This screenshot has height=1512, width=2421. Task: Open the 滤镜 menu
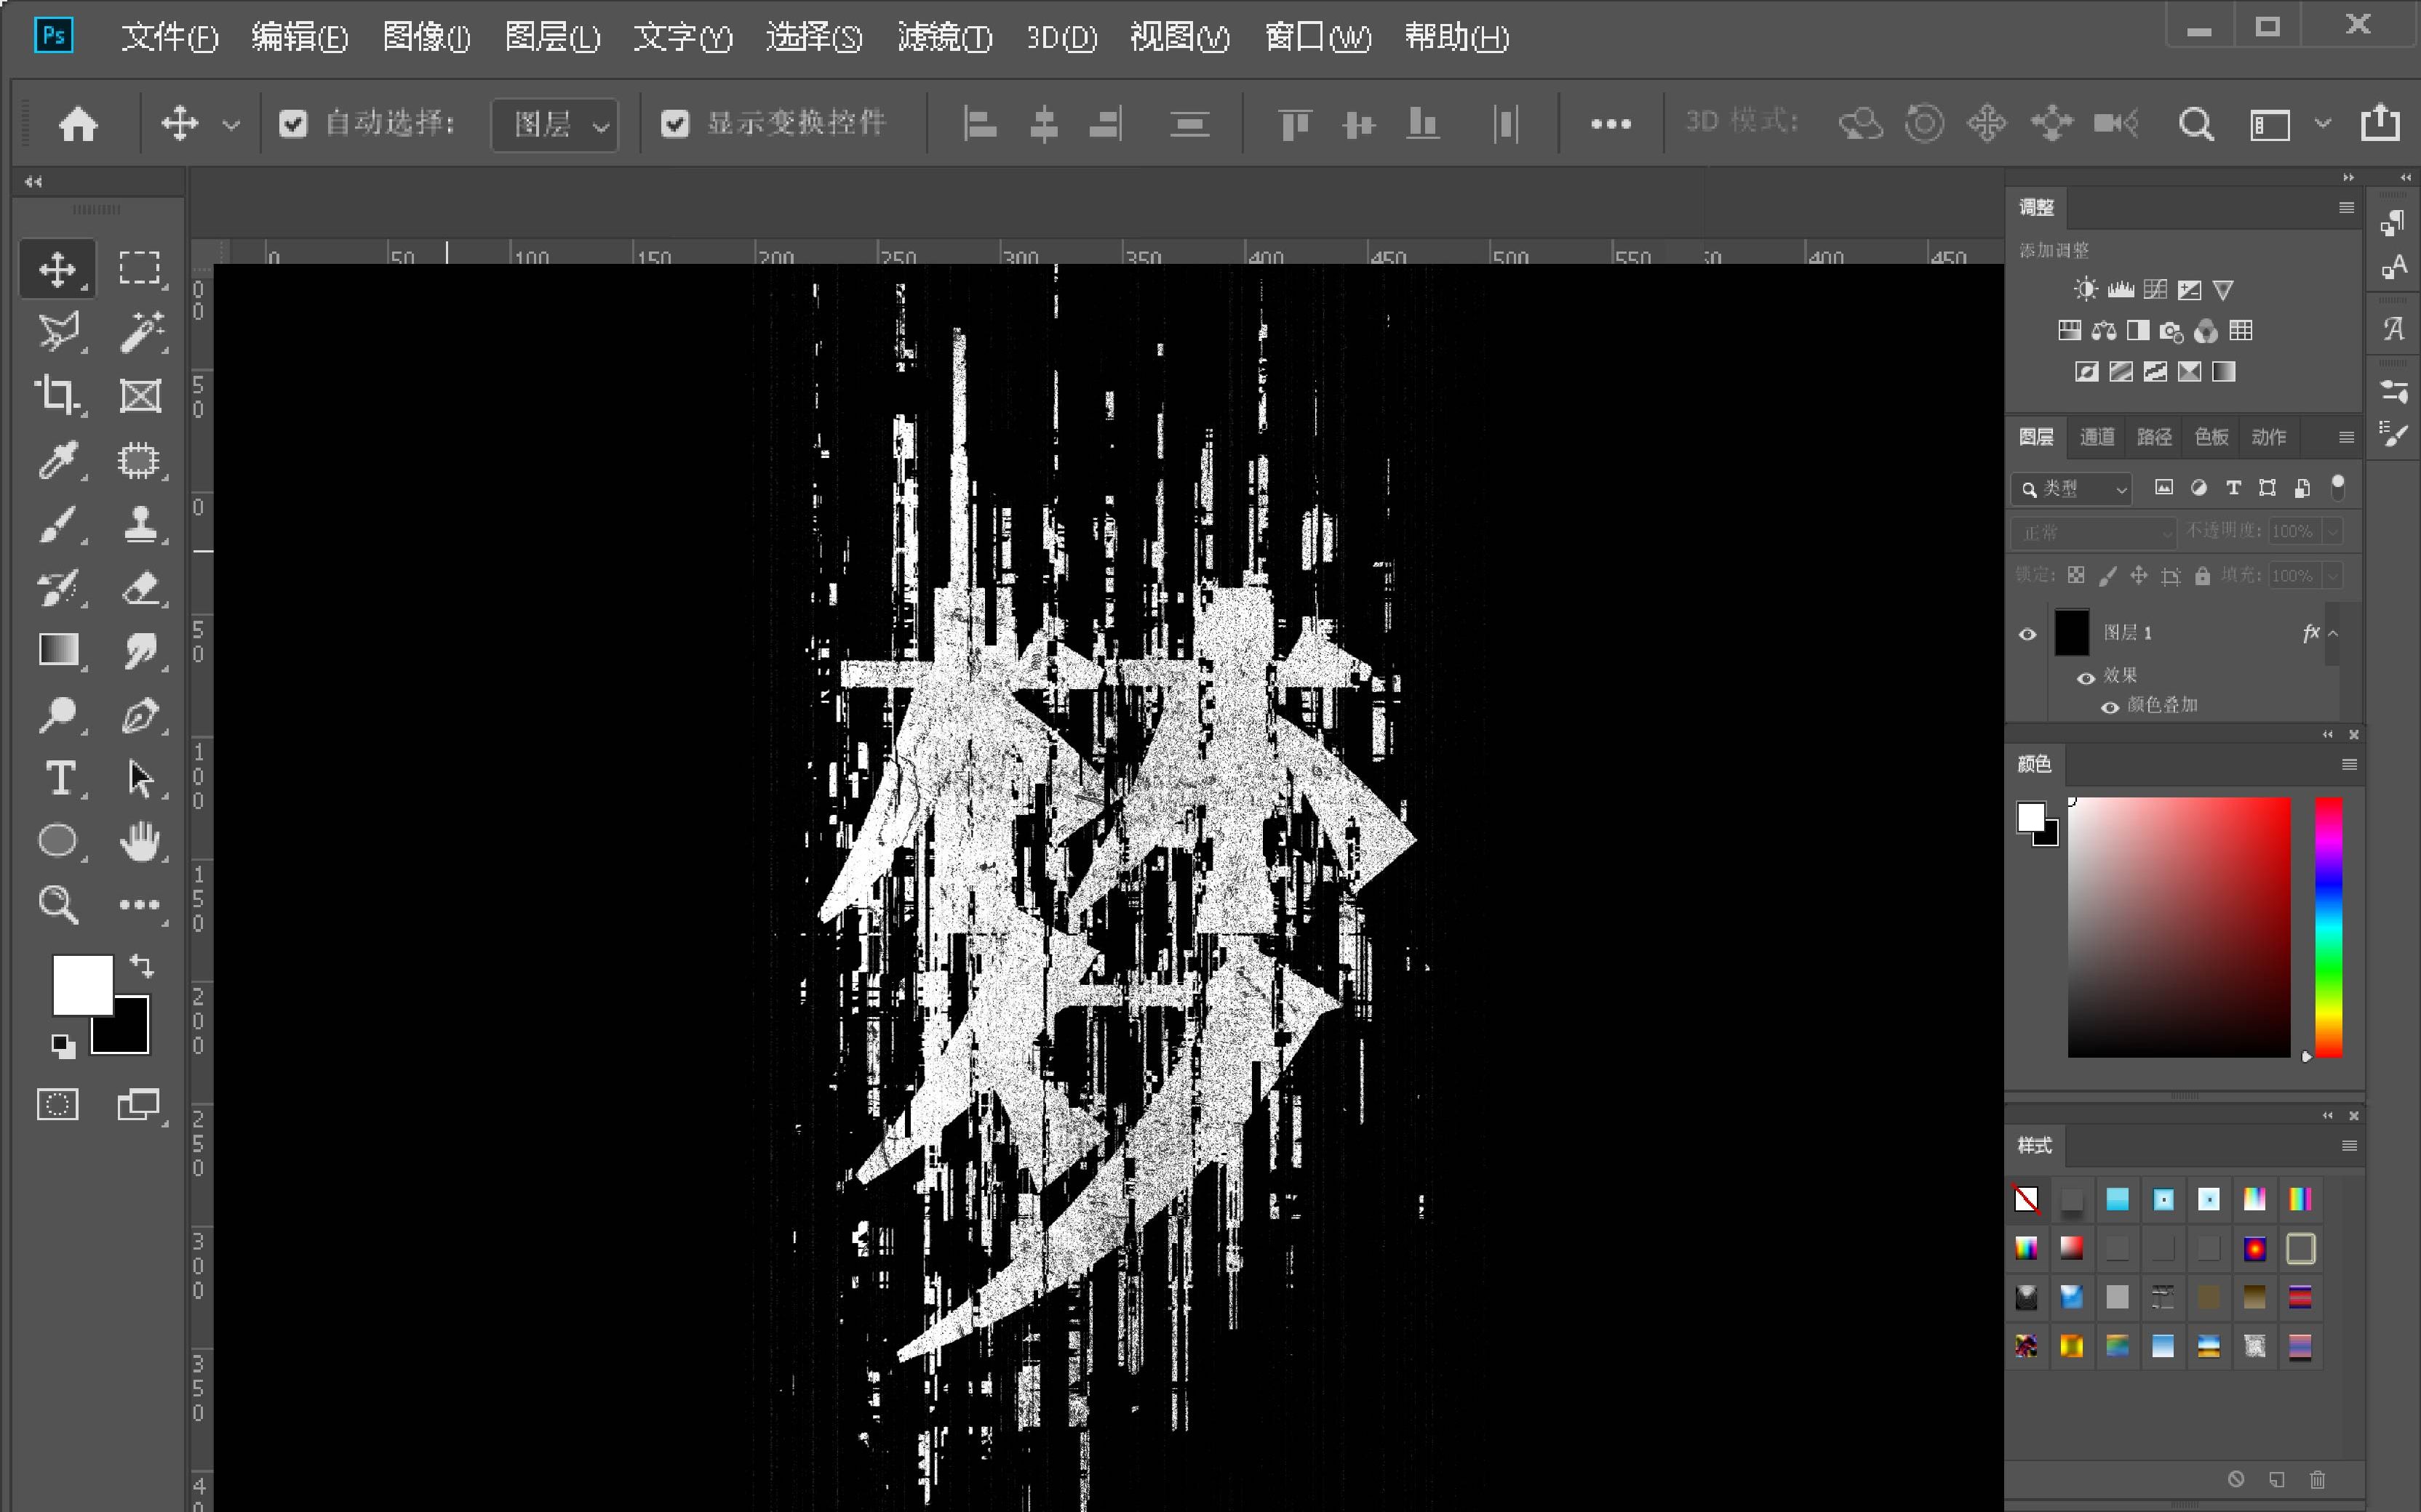(944, 37)
